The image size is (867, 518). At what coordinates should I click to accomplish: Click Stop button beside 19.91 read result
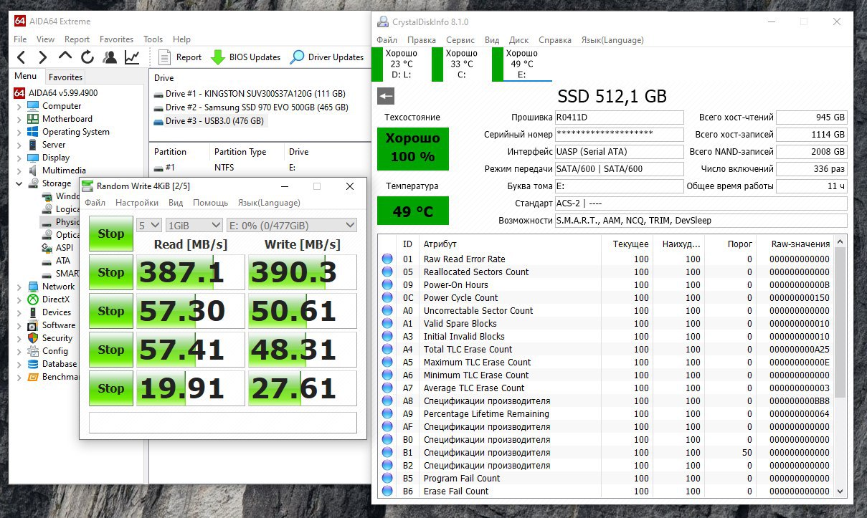111,388
